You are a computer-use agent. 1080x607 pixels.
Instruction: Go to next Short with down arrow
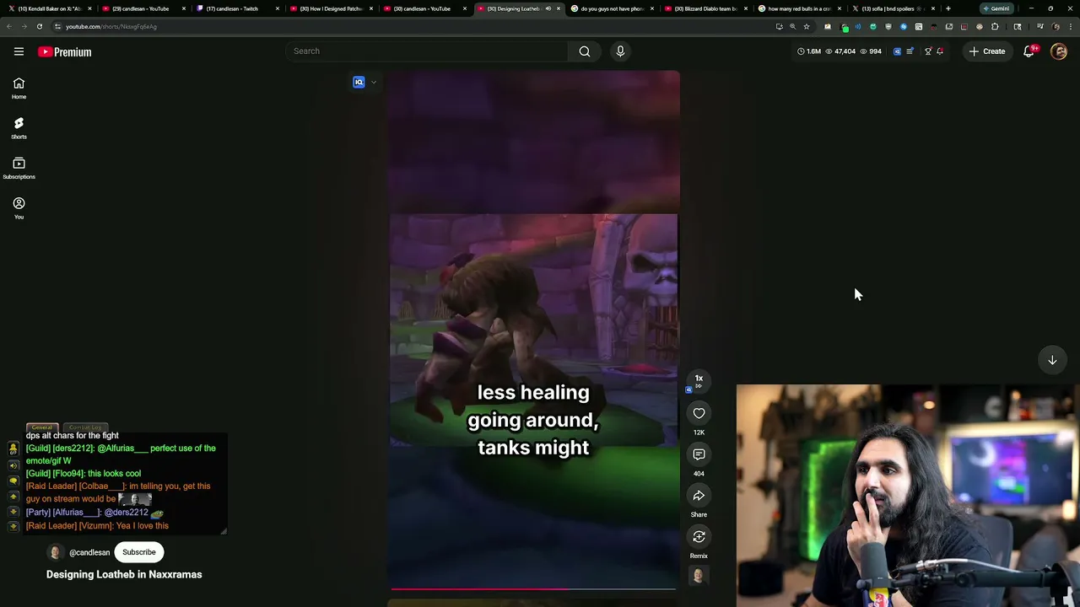coord(1052,360)
